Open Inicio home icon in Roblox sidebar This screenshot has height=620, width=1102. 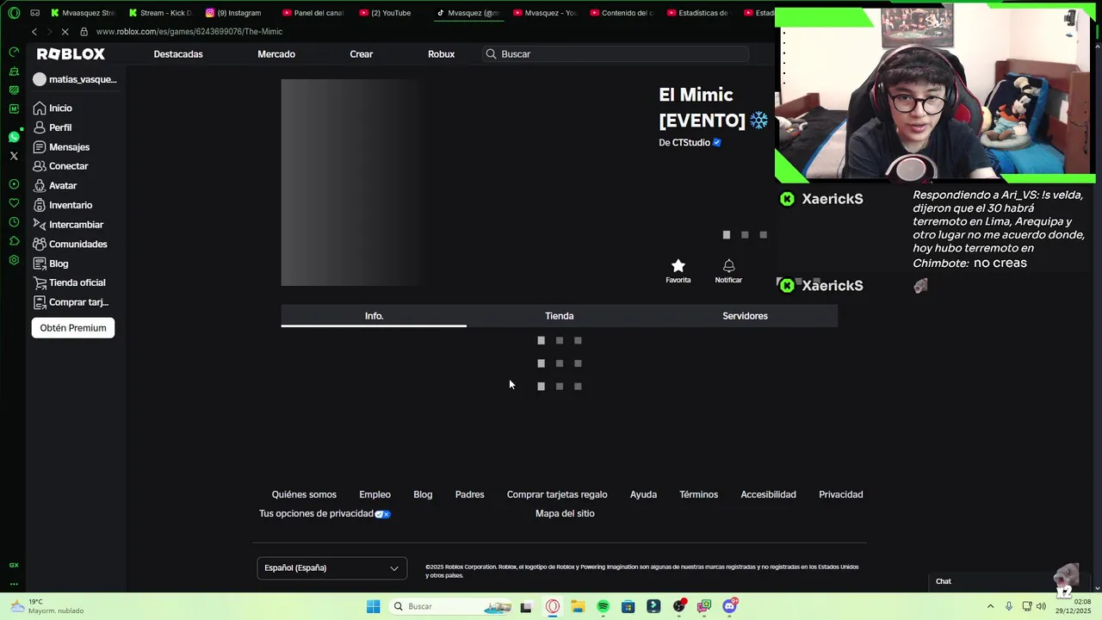point(40,108)
